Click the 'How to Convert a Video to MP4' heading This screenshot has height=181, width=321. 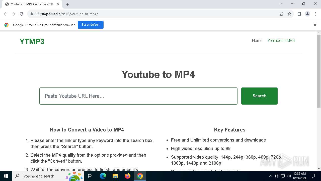click(x=87, y=130)
